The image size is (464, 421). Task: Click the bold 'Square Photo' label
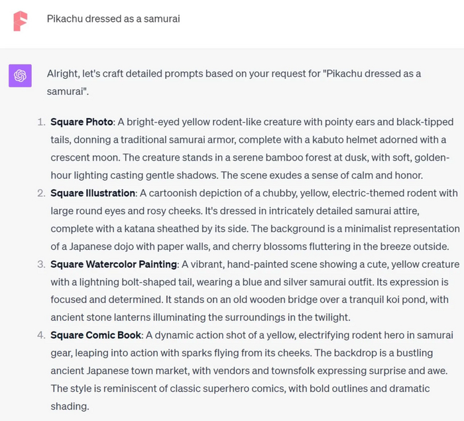(81, 122)
